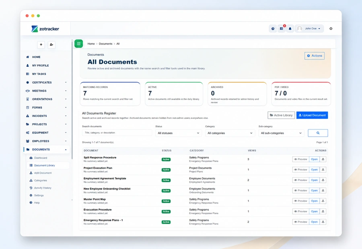Screen dimensions: 362x249
Task: Go to Document Library submenu item
Action: coord(48,165)
